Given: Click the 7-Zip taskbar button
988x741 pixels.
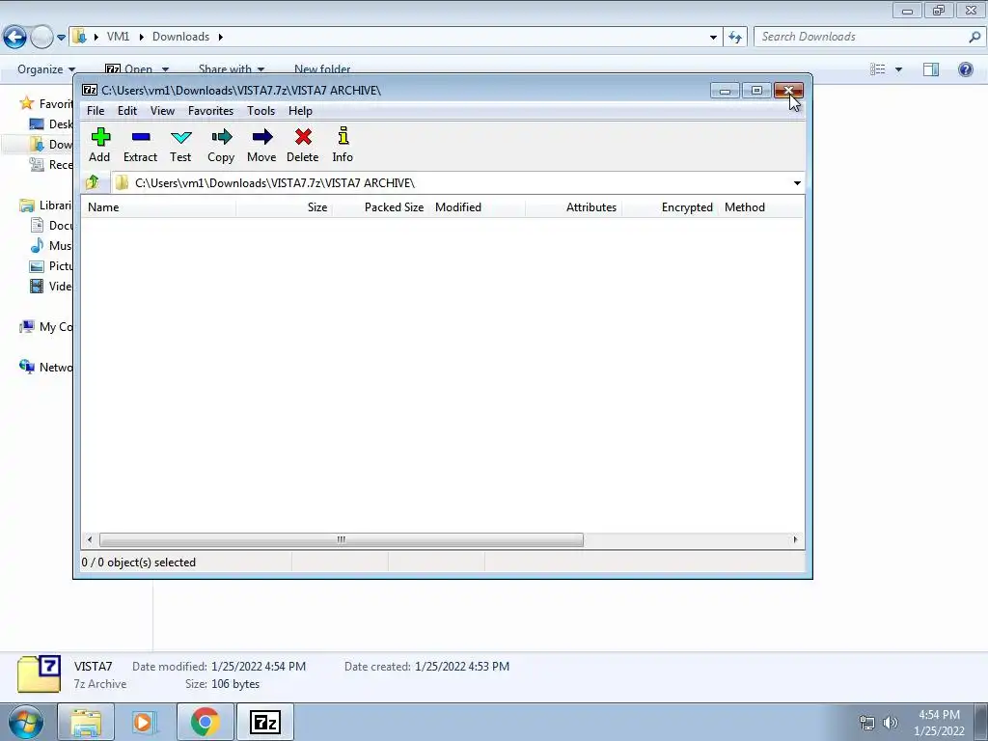Looking at the screenshot, I should (265, 722).
